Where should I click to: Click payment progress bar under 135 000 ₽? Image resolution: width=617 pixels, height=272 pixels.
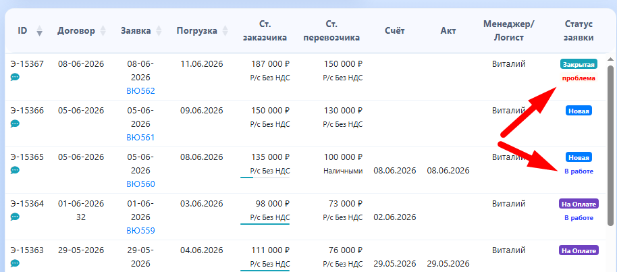point(265,178)
